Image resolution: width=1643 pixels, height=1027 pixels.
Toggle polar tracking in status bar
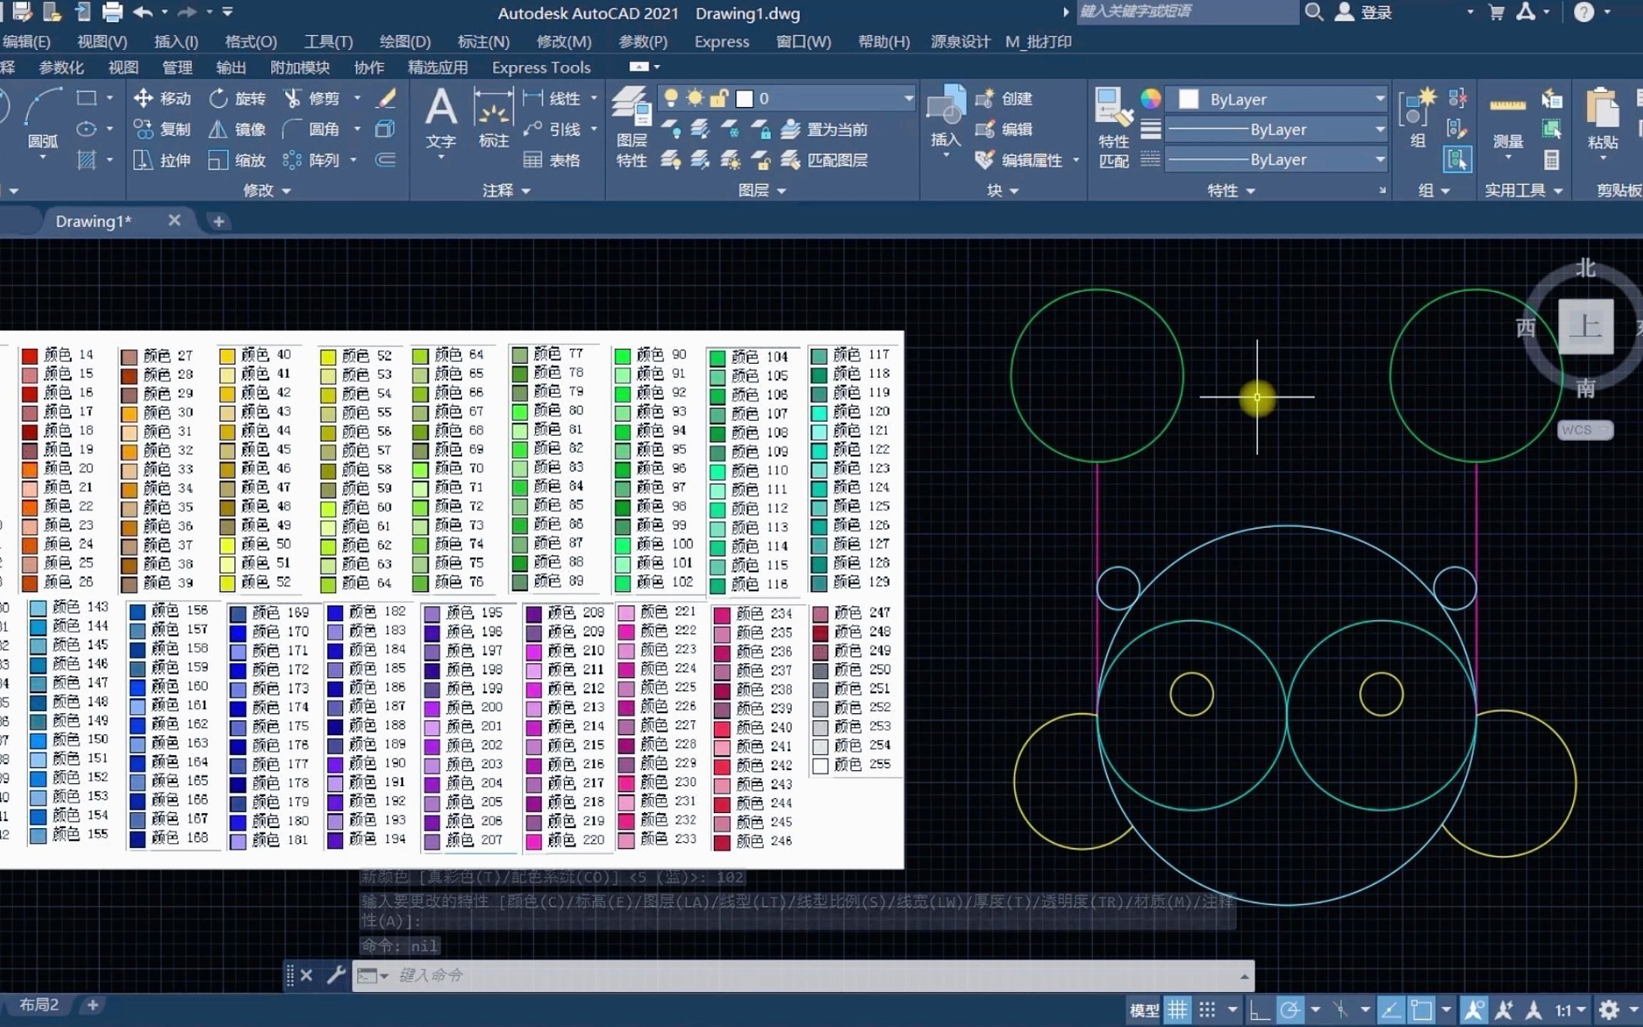click(1289, 1010)
